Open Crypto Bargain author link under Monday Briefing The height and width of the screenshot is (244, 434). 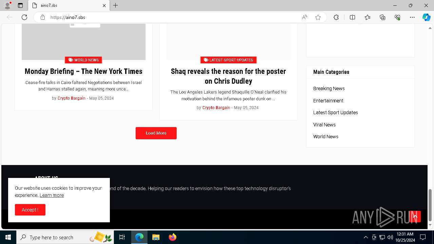point(72,98)
